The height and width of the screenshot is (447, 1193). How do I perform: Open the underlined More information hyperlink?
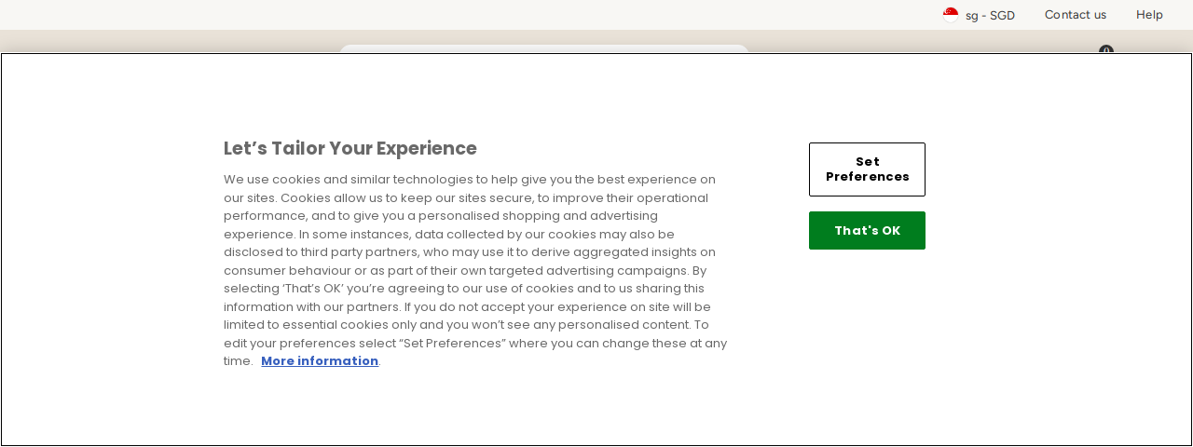point(320,361)
